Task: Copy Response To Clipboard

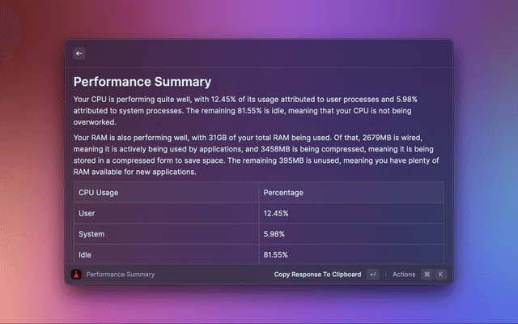Action: (317, 275)
